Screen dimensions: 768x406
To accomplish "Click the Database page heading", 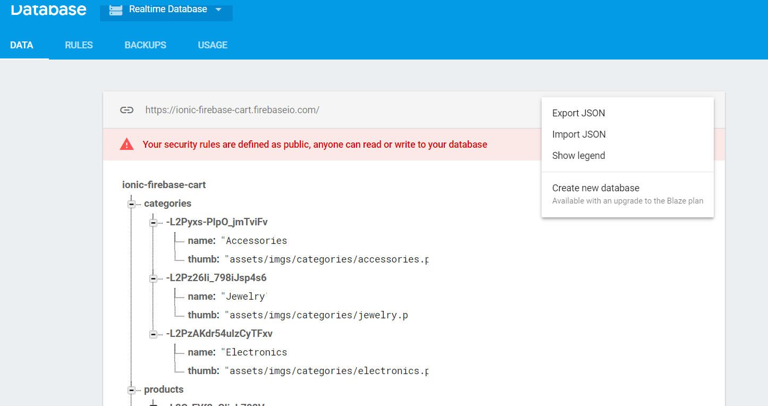I will [48, 9].
